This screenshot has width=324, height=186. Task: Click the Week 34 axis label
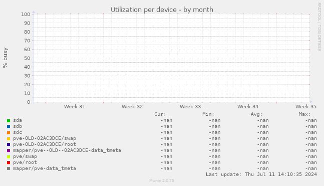(x=248, y=107)
